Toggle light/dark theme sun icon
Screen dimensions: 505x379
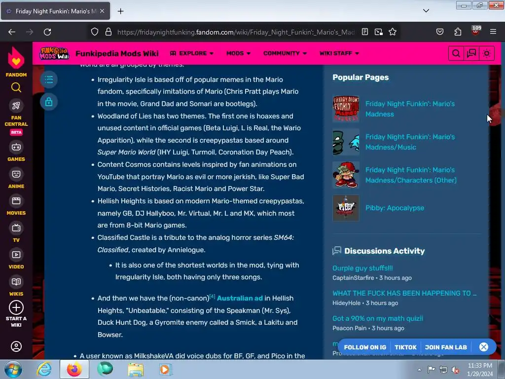(x=487, y=53)
